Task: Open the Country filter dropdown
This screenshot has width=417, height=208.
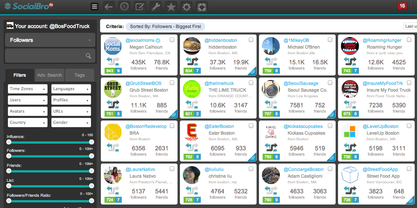Action: (x=28, y=122)
